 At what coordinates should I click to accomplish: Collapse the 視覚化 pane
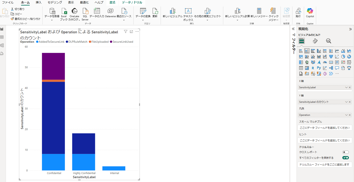point(350,29)
